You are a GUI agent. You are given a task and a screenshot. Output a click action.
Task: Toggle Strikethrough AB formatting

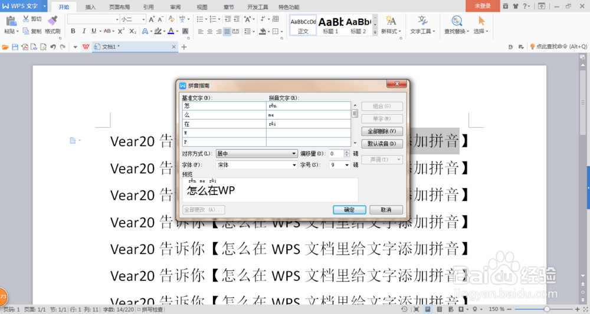point(107,31)
